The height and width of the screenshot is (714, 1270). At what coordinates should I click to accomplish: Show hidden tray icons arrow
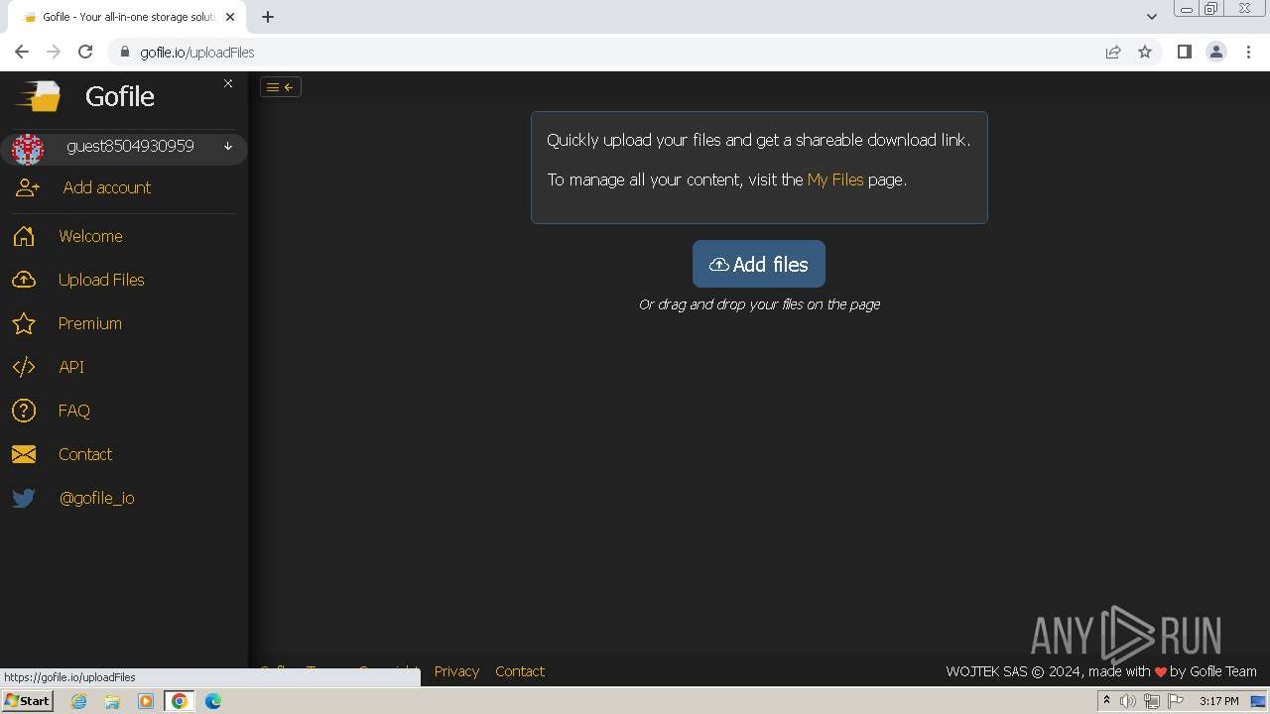pyautogui.click(x=1106, y=701)
